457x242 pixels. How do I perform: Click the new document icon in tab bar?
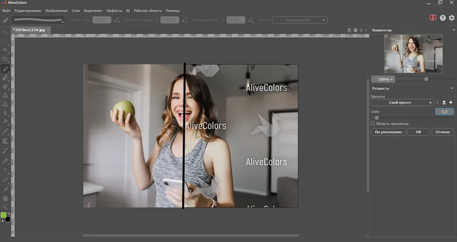[x=349, y=30]
